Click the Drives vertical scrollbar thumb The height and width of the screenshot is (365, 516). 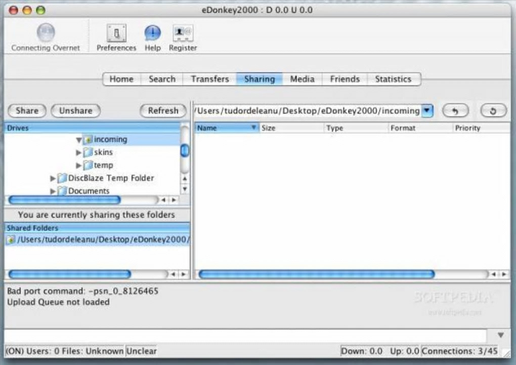pos(185,150)
